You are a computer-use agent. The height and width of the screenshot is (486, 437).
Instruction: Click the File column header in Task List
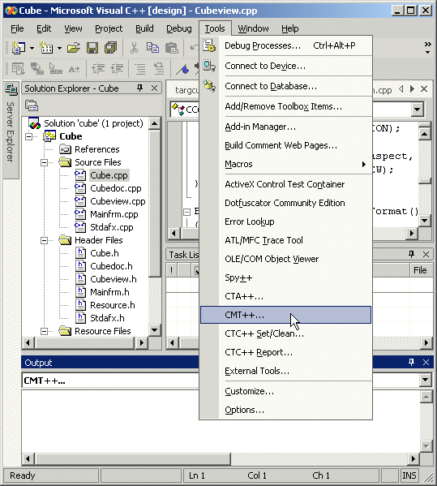pos(421,270)
